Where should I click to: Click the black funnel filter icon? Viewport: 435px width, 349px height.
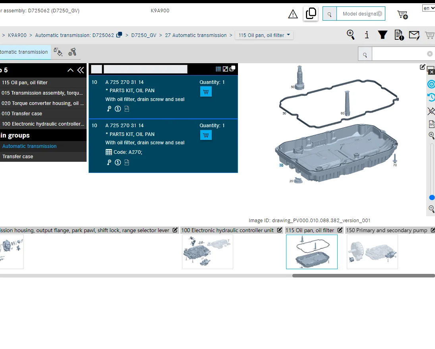coord(383,35)
